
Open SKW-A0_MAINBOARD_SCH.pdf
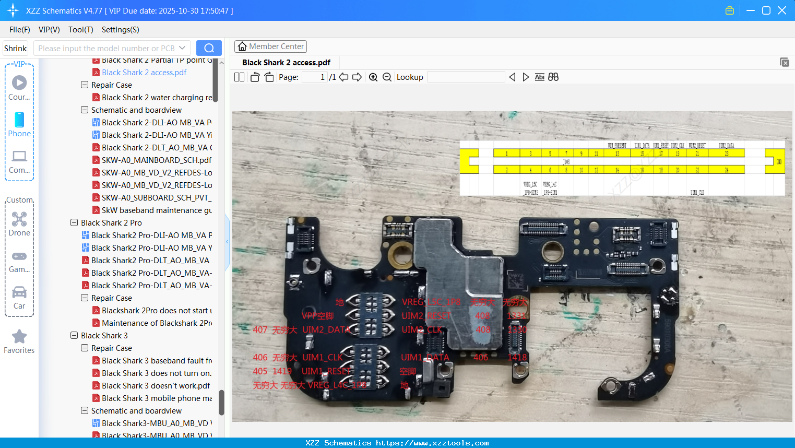pos(157,160)
